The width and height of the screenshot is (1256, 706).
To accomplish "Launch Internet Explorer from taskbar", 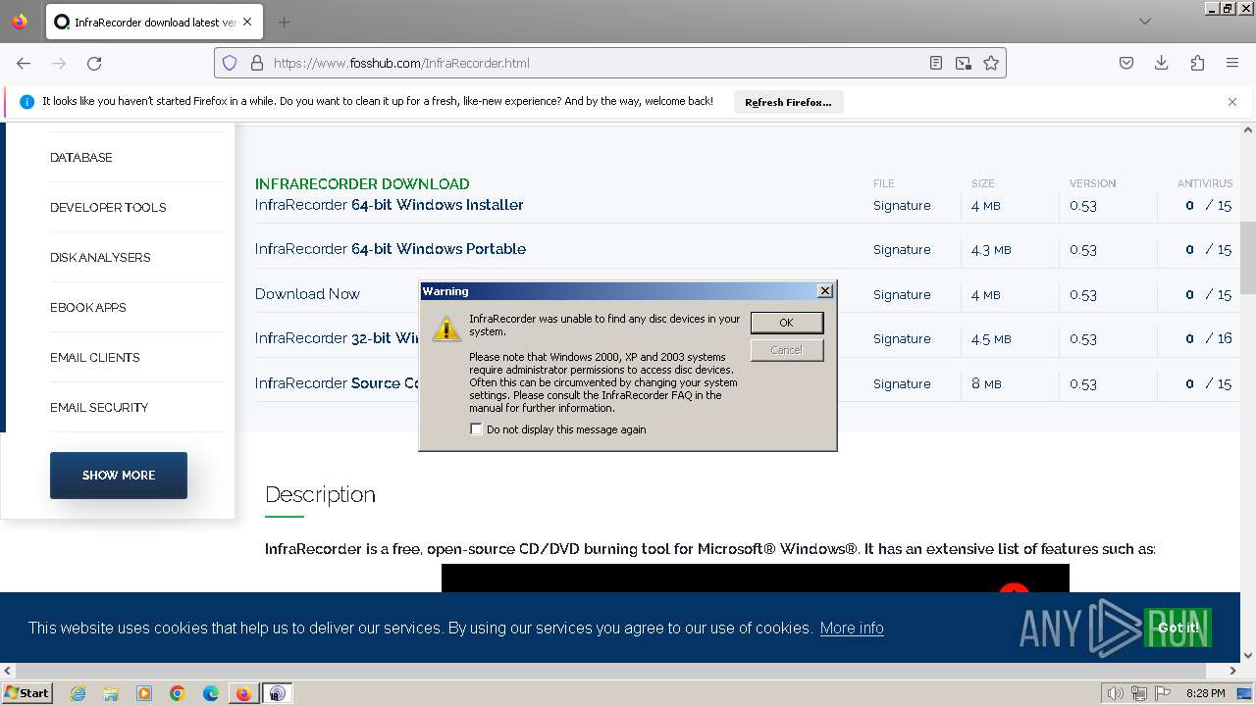I will [x=78, y=693].
